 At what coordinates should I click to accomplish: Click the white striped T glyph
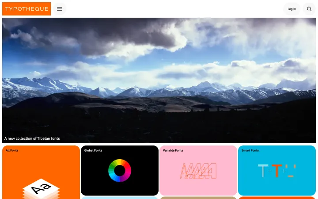click(x=263, y=171)
